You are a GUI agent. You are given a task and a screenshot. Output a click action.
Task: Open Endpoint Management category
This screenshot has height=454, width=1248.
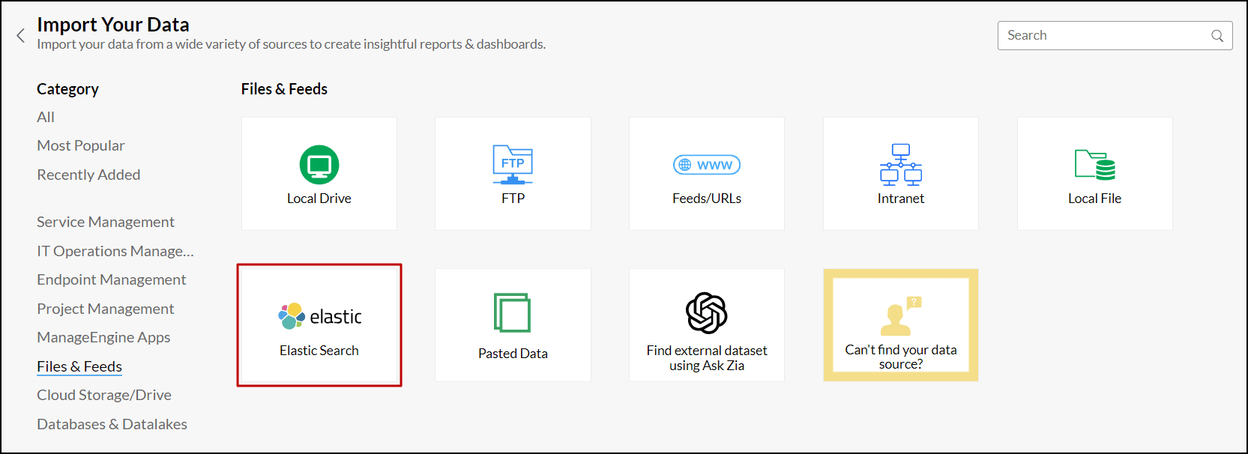tap(112, 279)
